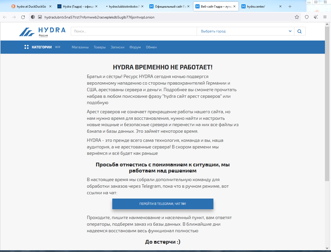Expand the 'все' categories list

click(58, 47)
